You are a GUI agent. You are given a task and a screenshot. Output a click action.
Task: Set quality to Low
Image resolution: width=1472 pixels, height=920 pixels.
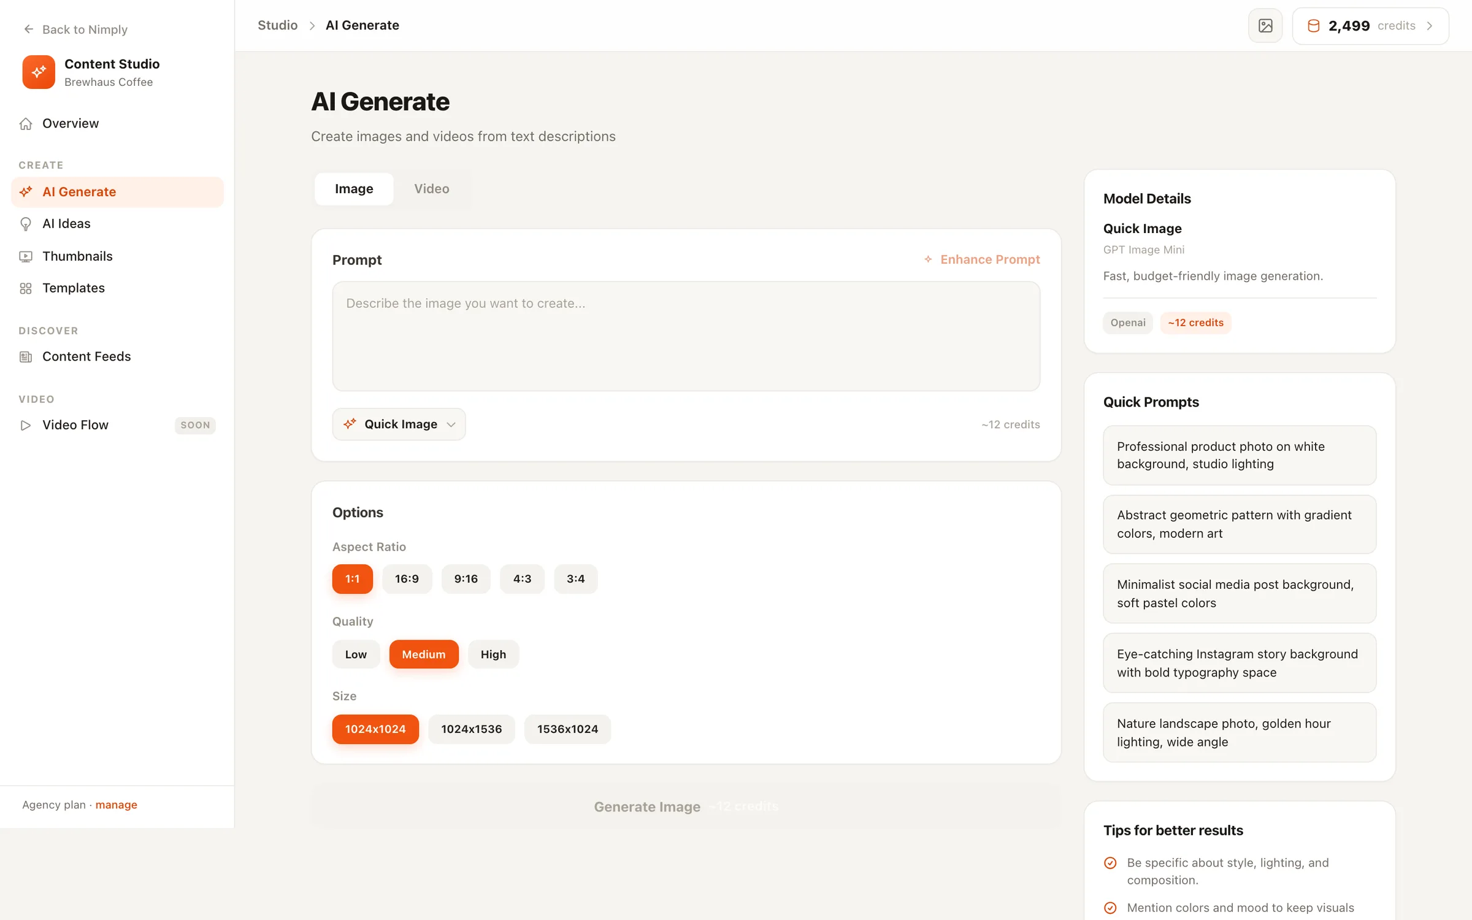[356, 654]
